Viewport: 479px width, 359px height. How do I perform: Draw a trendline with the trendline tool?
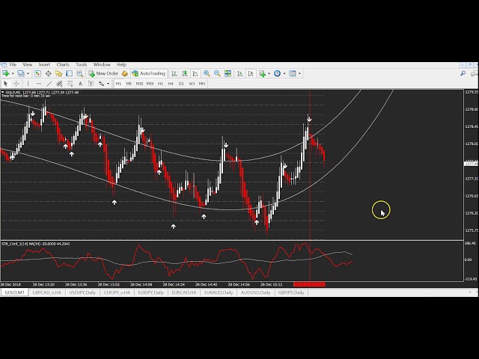[x=49, y=84]
